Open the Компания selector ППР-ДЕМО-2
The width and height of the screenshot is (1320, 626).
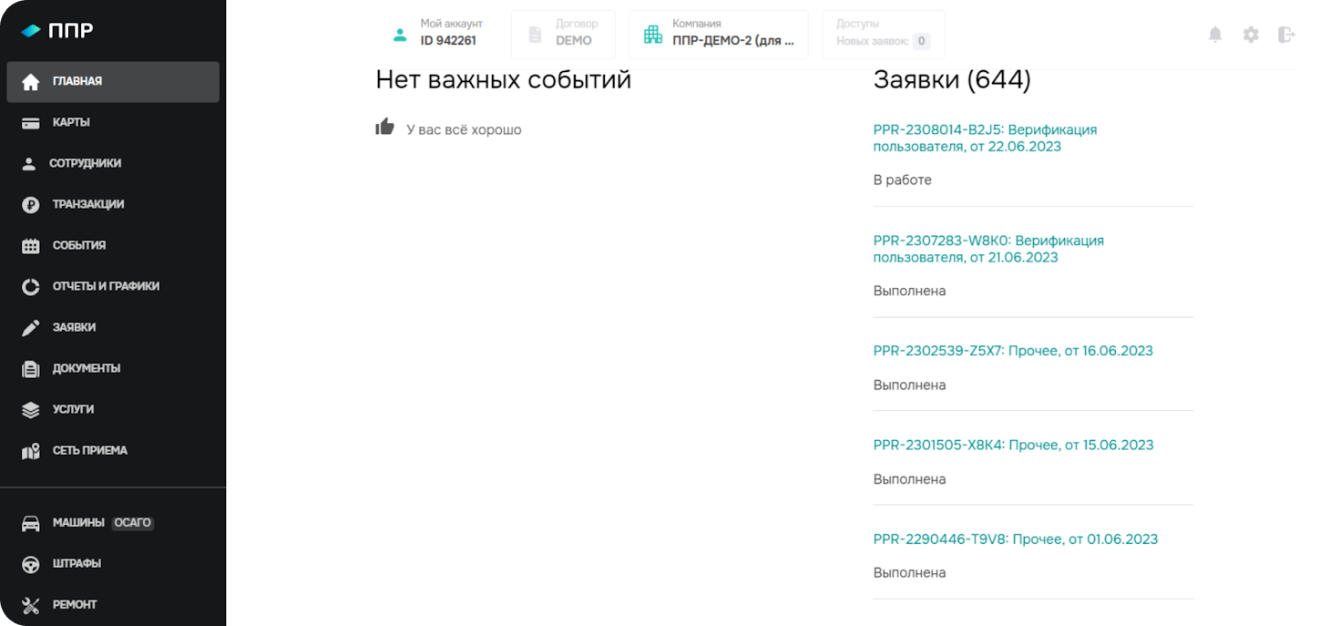[x=719, y=35]
